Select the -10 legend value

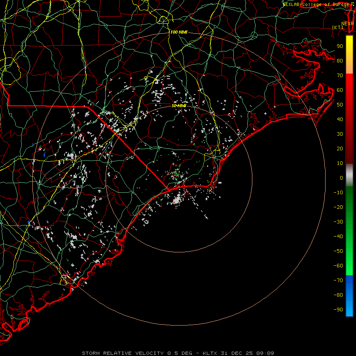tap(338, 193)
